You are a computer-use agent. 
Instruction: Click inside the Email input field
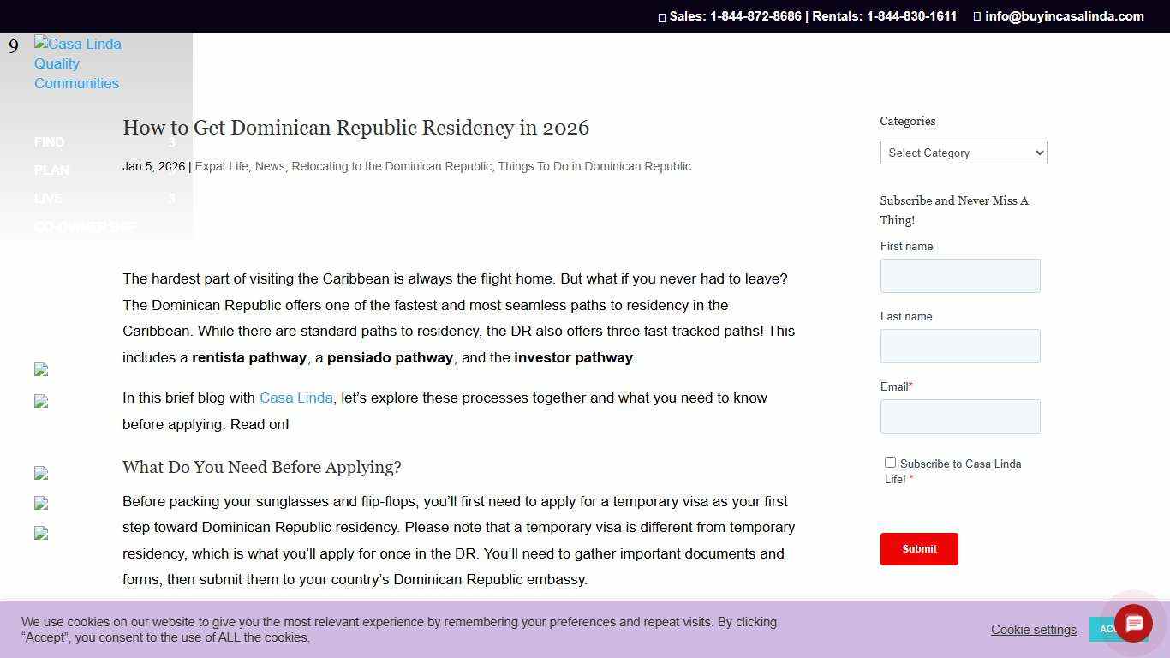[959, 416]
